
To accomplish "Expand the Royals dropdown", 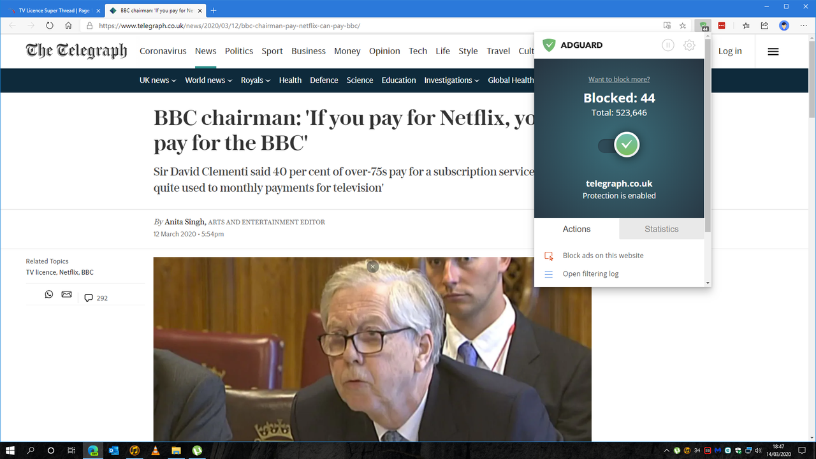I will [x=256, y=80].
